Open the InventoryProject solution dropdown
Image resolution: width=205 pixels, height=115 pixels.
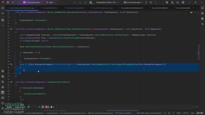click(x=33, y=2)
